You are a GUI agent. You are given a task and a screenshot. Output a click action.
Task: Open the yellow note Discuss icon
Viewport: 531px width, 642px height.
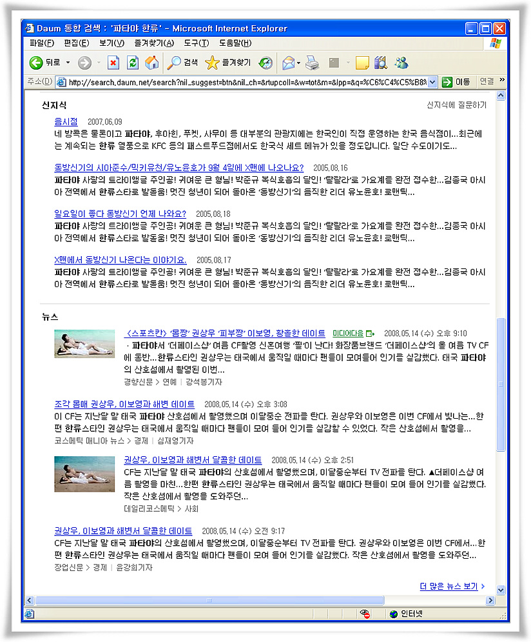click(x=362, y=63)
